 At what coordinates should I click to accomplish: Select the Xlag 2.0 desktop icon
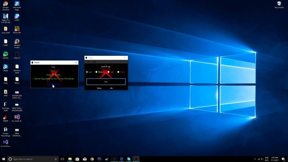[17, 55]
